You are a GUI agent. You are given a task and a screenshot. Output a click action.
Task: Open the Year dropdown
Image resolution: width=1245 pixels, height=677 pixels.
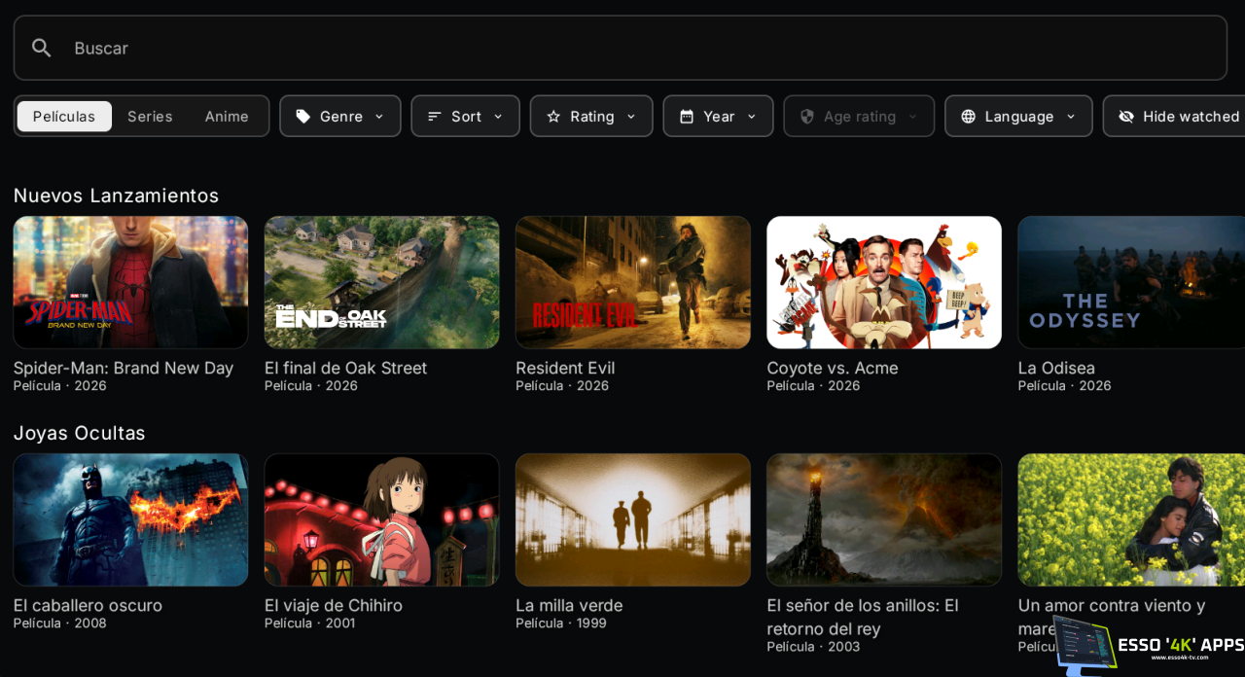coord(718,116)
